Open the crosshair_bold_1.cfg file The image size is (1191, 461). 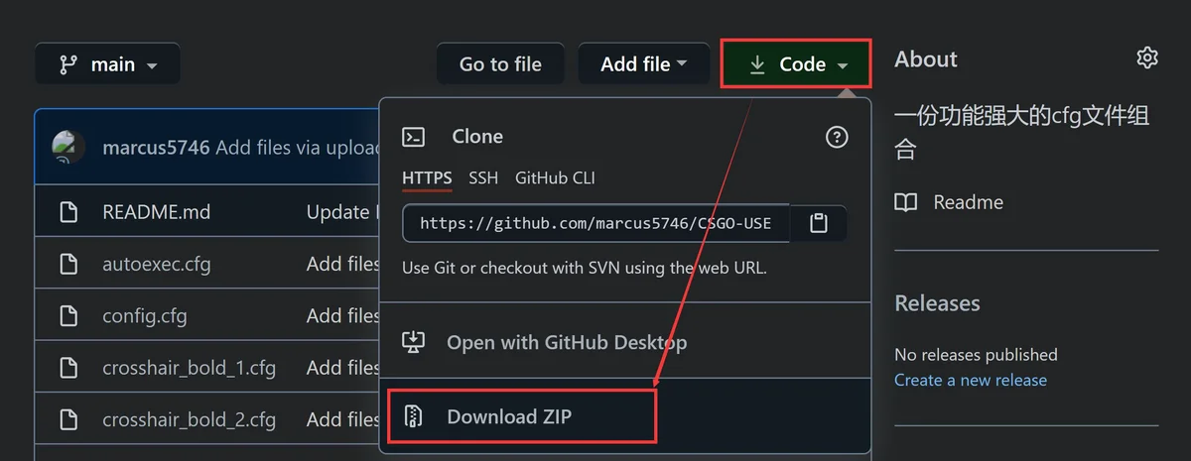tap(189, 368)
